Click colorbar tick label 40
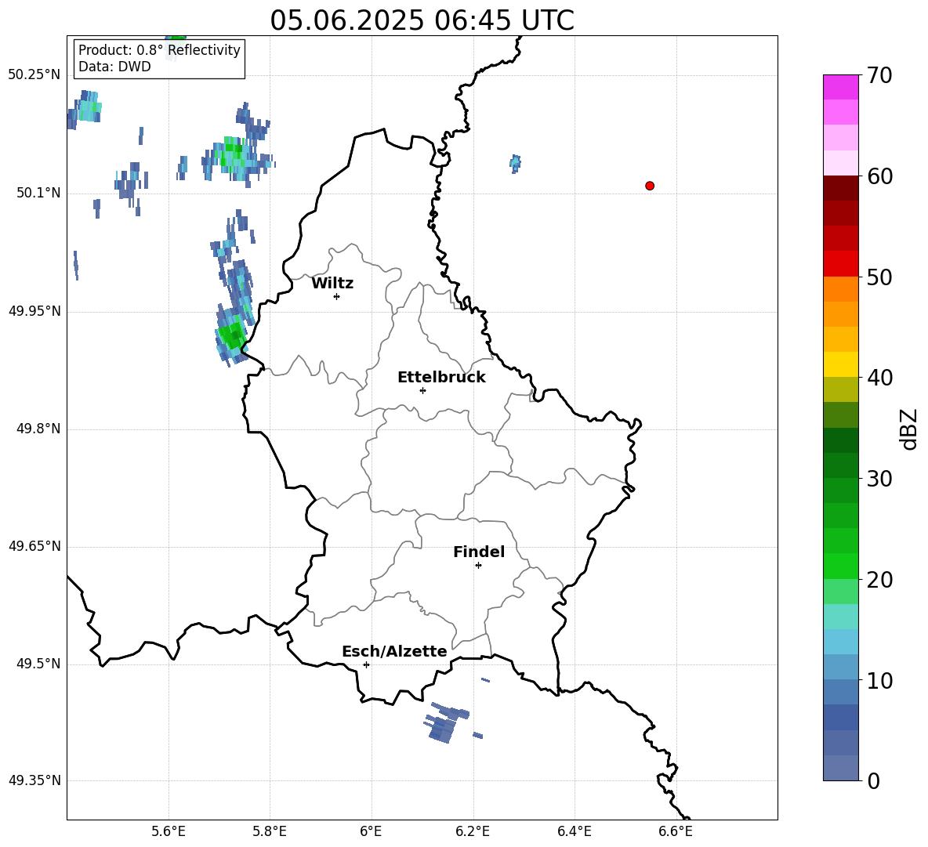Screen dimensions: 928x847 coord(879,378)
